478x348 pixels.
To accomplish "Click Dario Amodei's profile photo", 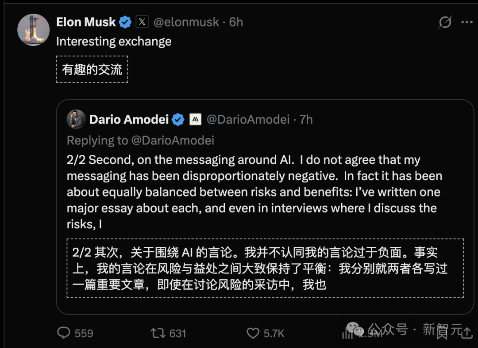I will (76, 119).
